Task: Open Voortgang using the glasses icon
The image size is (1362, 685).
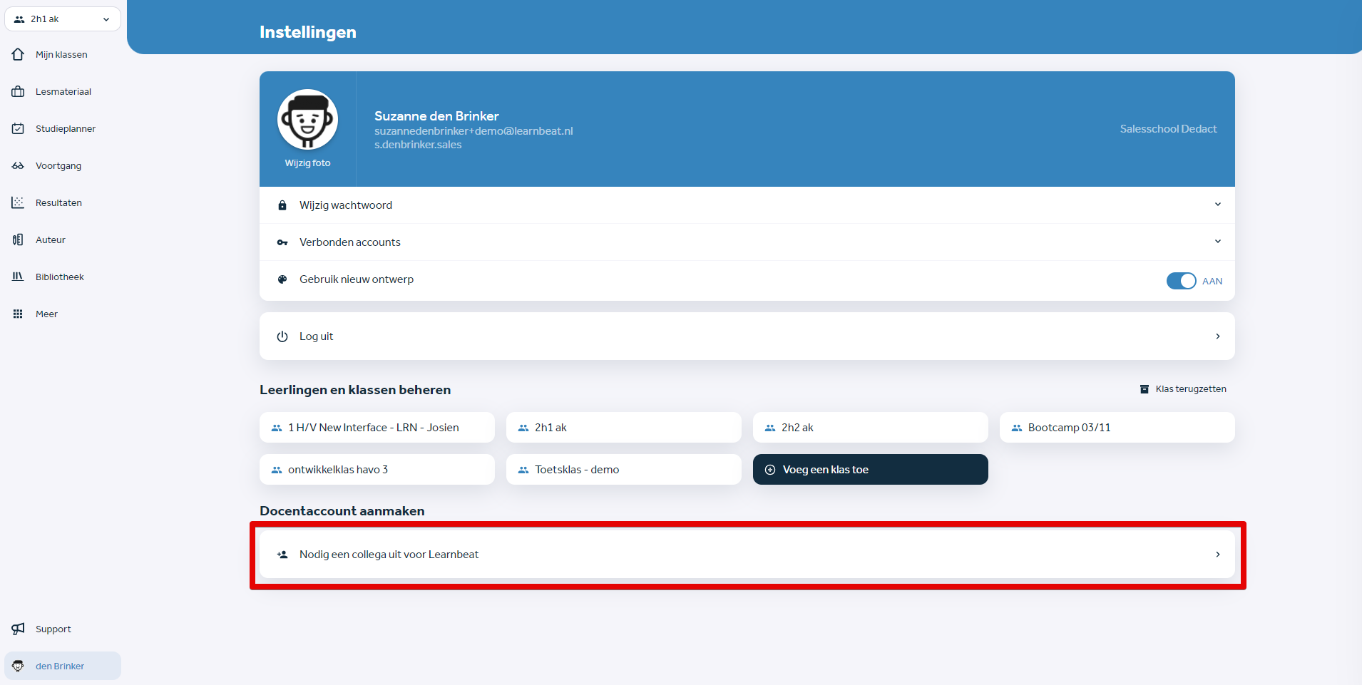Action: [x=18, y=165]
